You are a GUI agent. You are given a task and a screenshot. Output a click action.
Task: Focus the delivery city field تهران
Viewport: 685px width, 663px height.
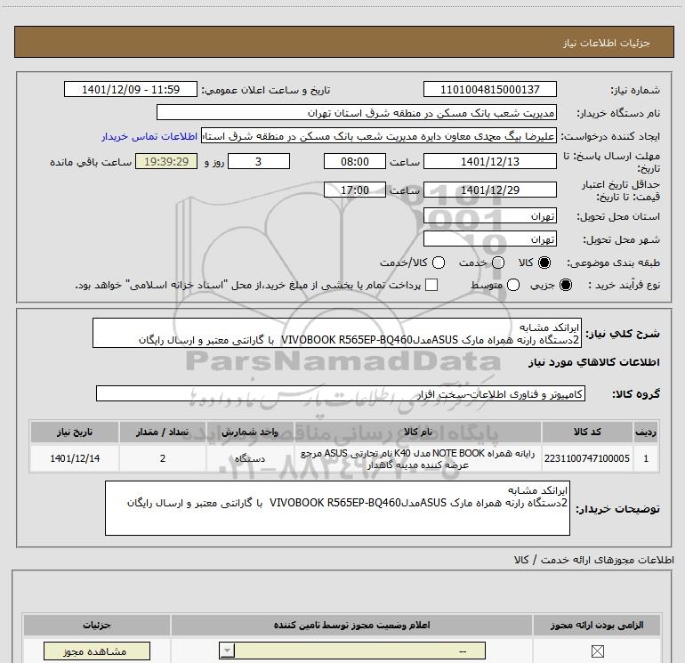[489, 239]
